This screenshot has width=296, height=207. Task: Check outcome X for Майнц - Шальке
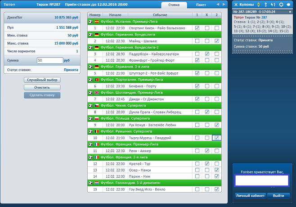[x=207, y=41]
